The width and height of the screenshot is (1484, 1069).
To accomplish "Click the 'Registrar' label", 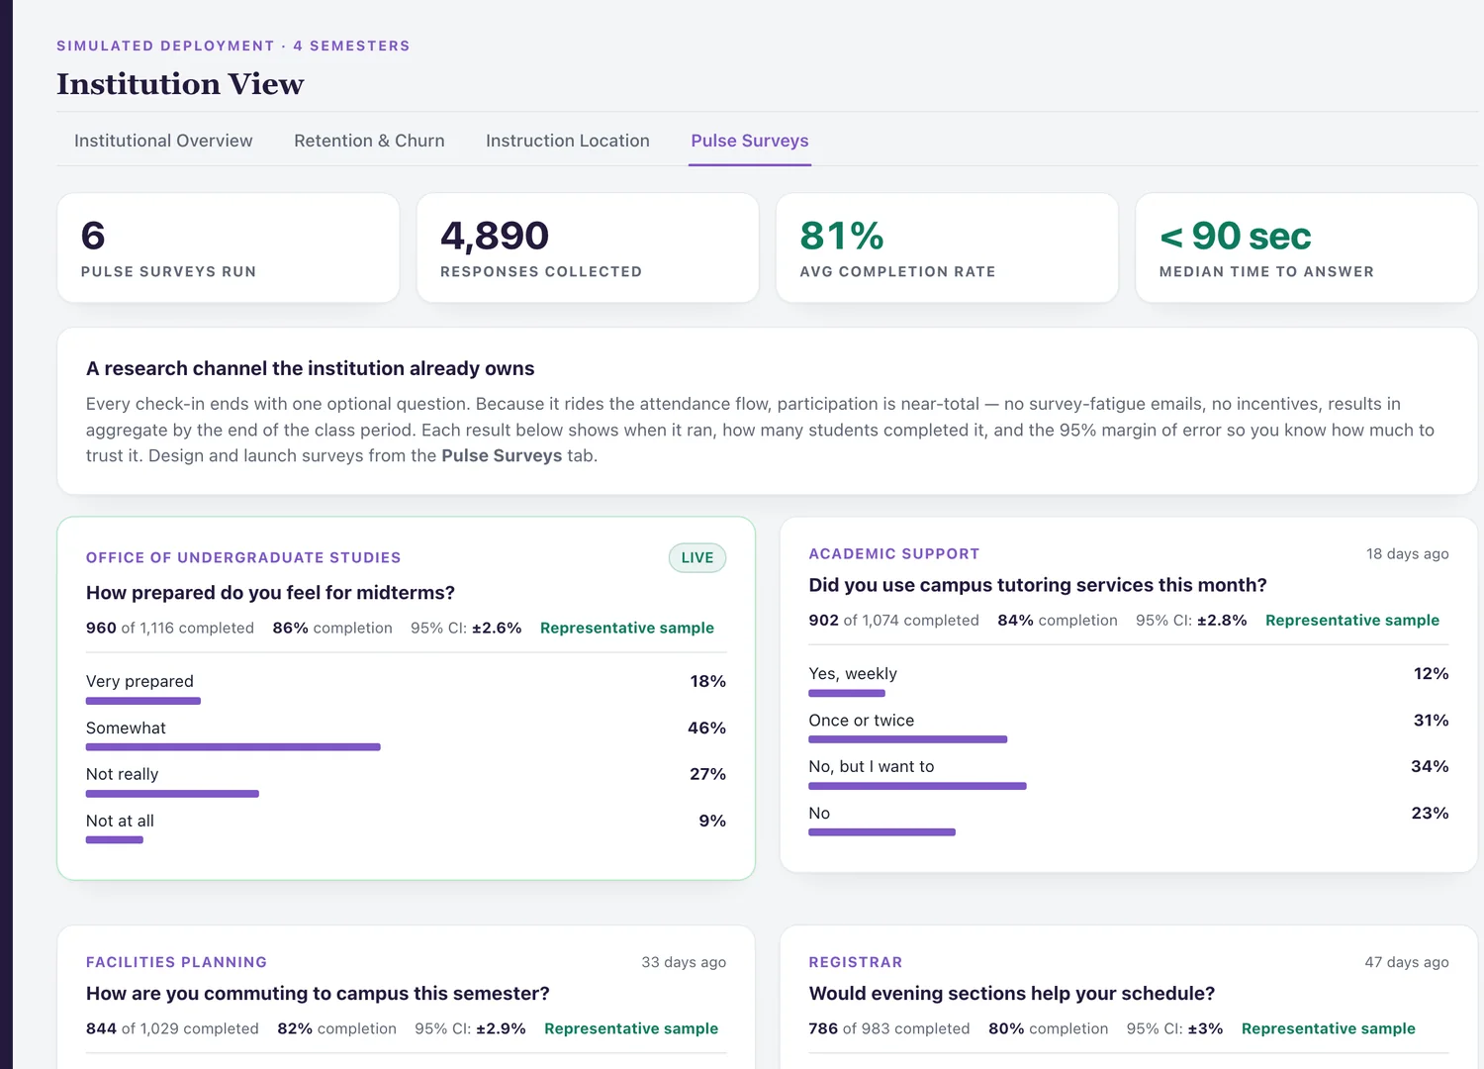I will [x=856, y=962].
